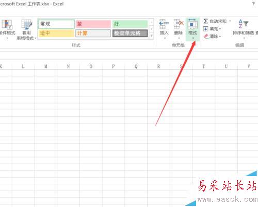Expand the Delete (删除) dropdown arrow
The image size is (258, 207).
(179, 38)
